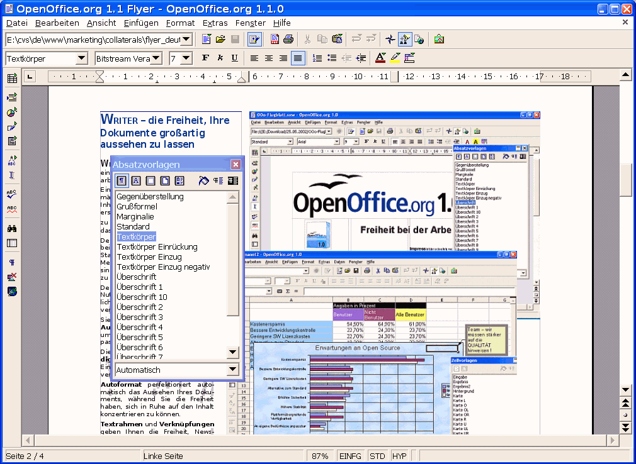Click the numbering list icon

tap(317, 58)
